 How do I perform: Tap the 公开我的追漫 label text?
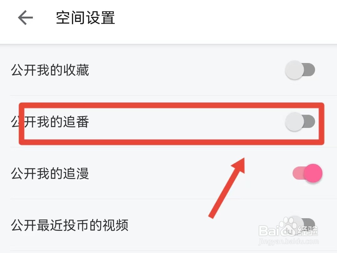(50, 173)
